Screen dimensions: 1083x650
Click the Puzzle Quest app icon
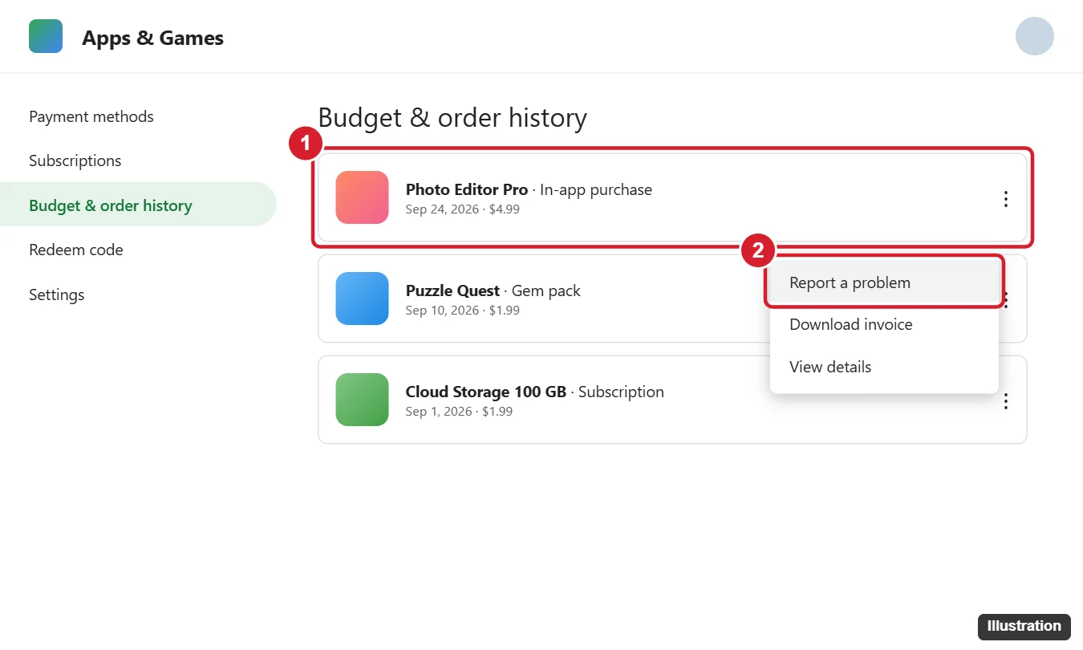[x=363, y=299]
